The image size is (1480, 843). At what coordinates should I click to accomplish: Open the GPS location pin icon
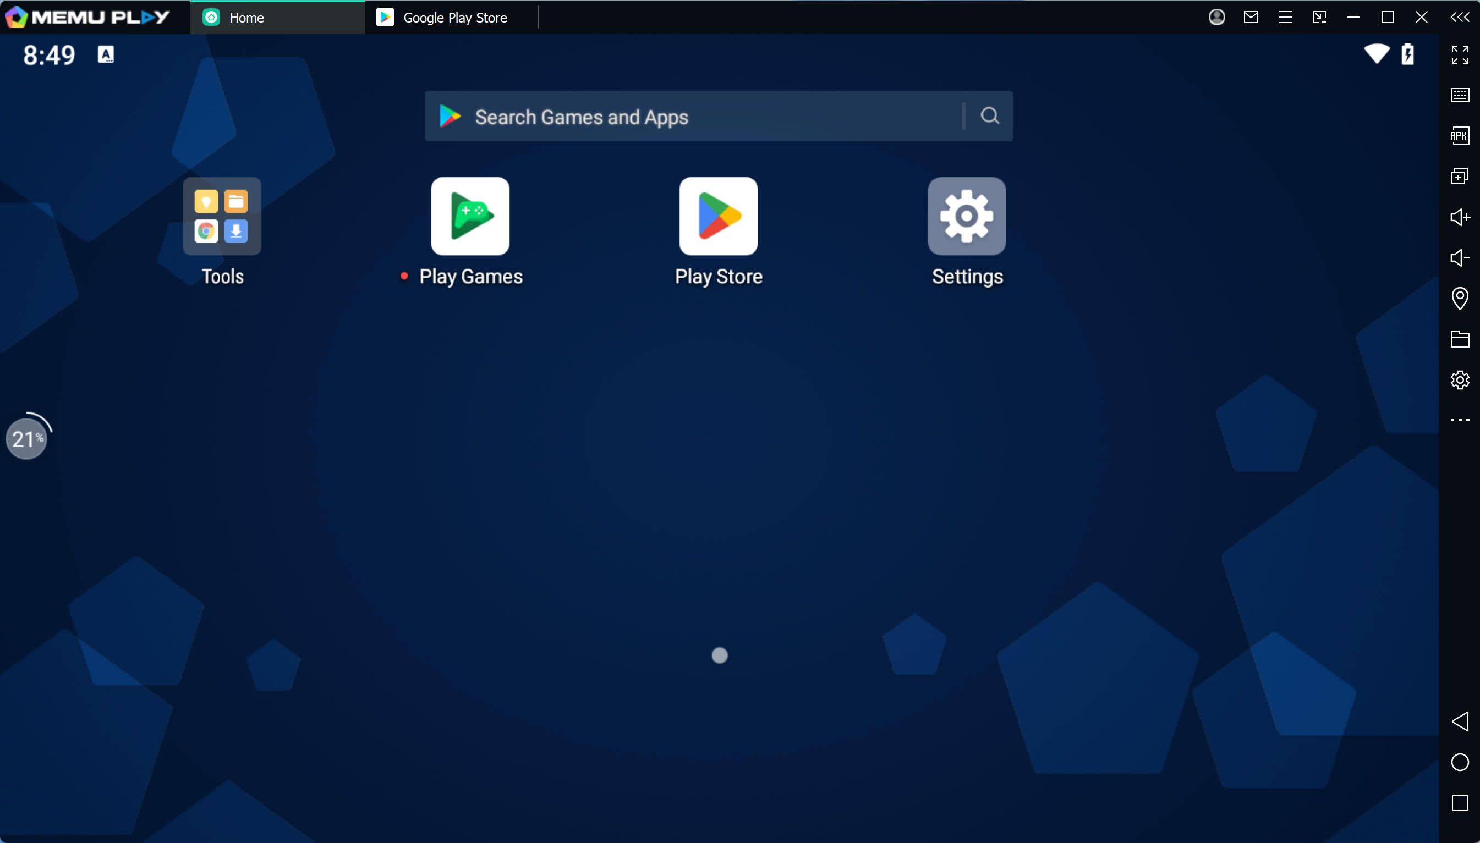pyautogui.click(x=1459, y=298)
